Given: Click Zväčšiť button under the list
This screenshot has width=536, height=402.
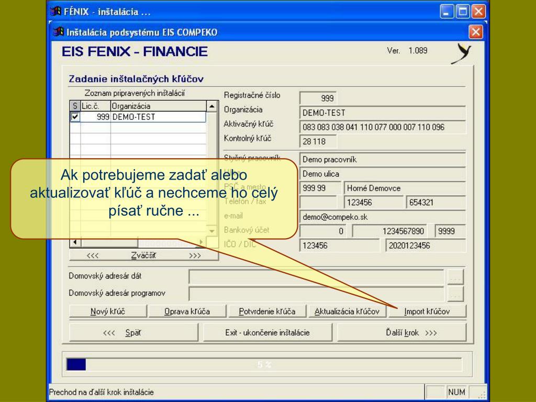Looking at the screenshot, I should pos(143,255).
